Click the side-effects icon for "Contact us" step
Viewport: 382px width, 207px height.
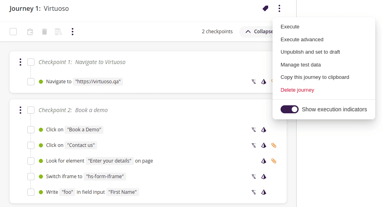(254, 145)
